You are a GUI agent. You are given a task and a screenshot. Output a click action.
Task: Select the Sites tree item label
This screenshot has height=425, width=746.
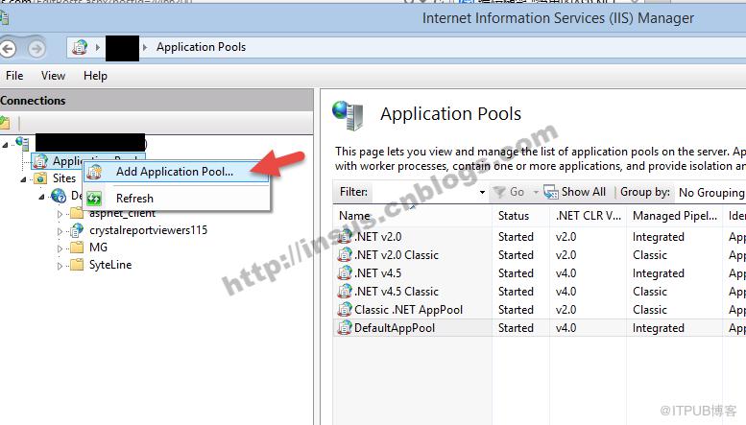point(64,178)
